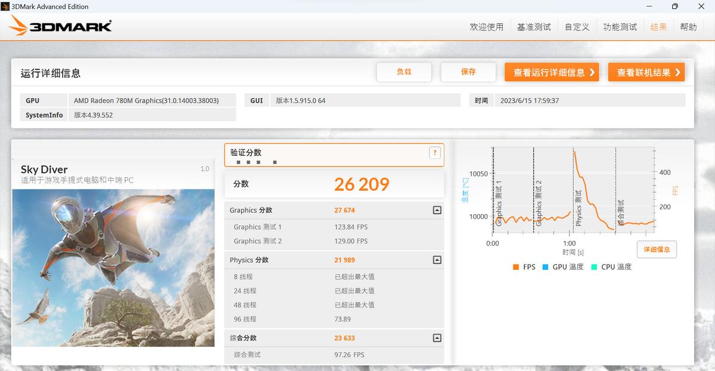This screenshot has width=715, height=371.
Task: Click 详细信息 below the performance chart
Action: [657, 249]
